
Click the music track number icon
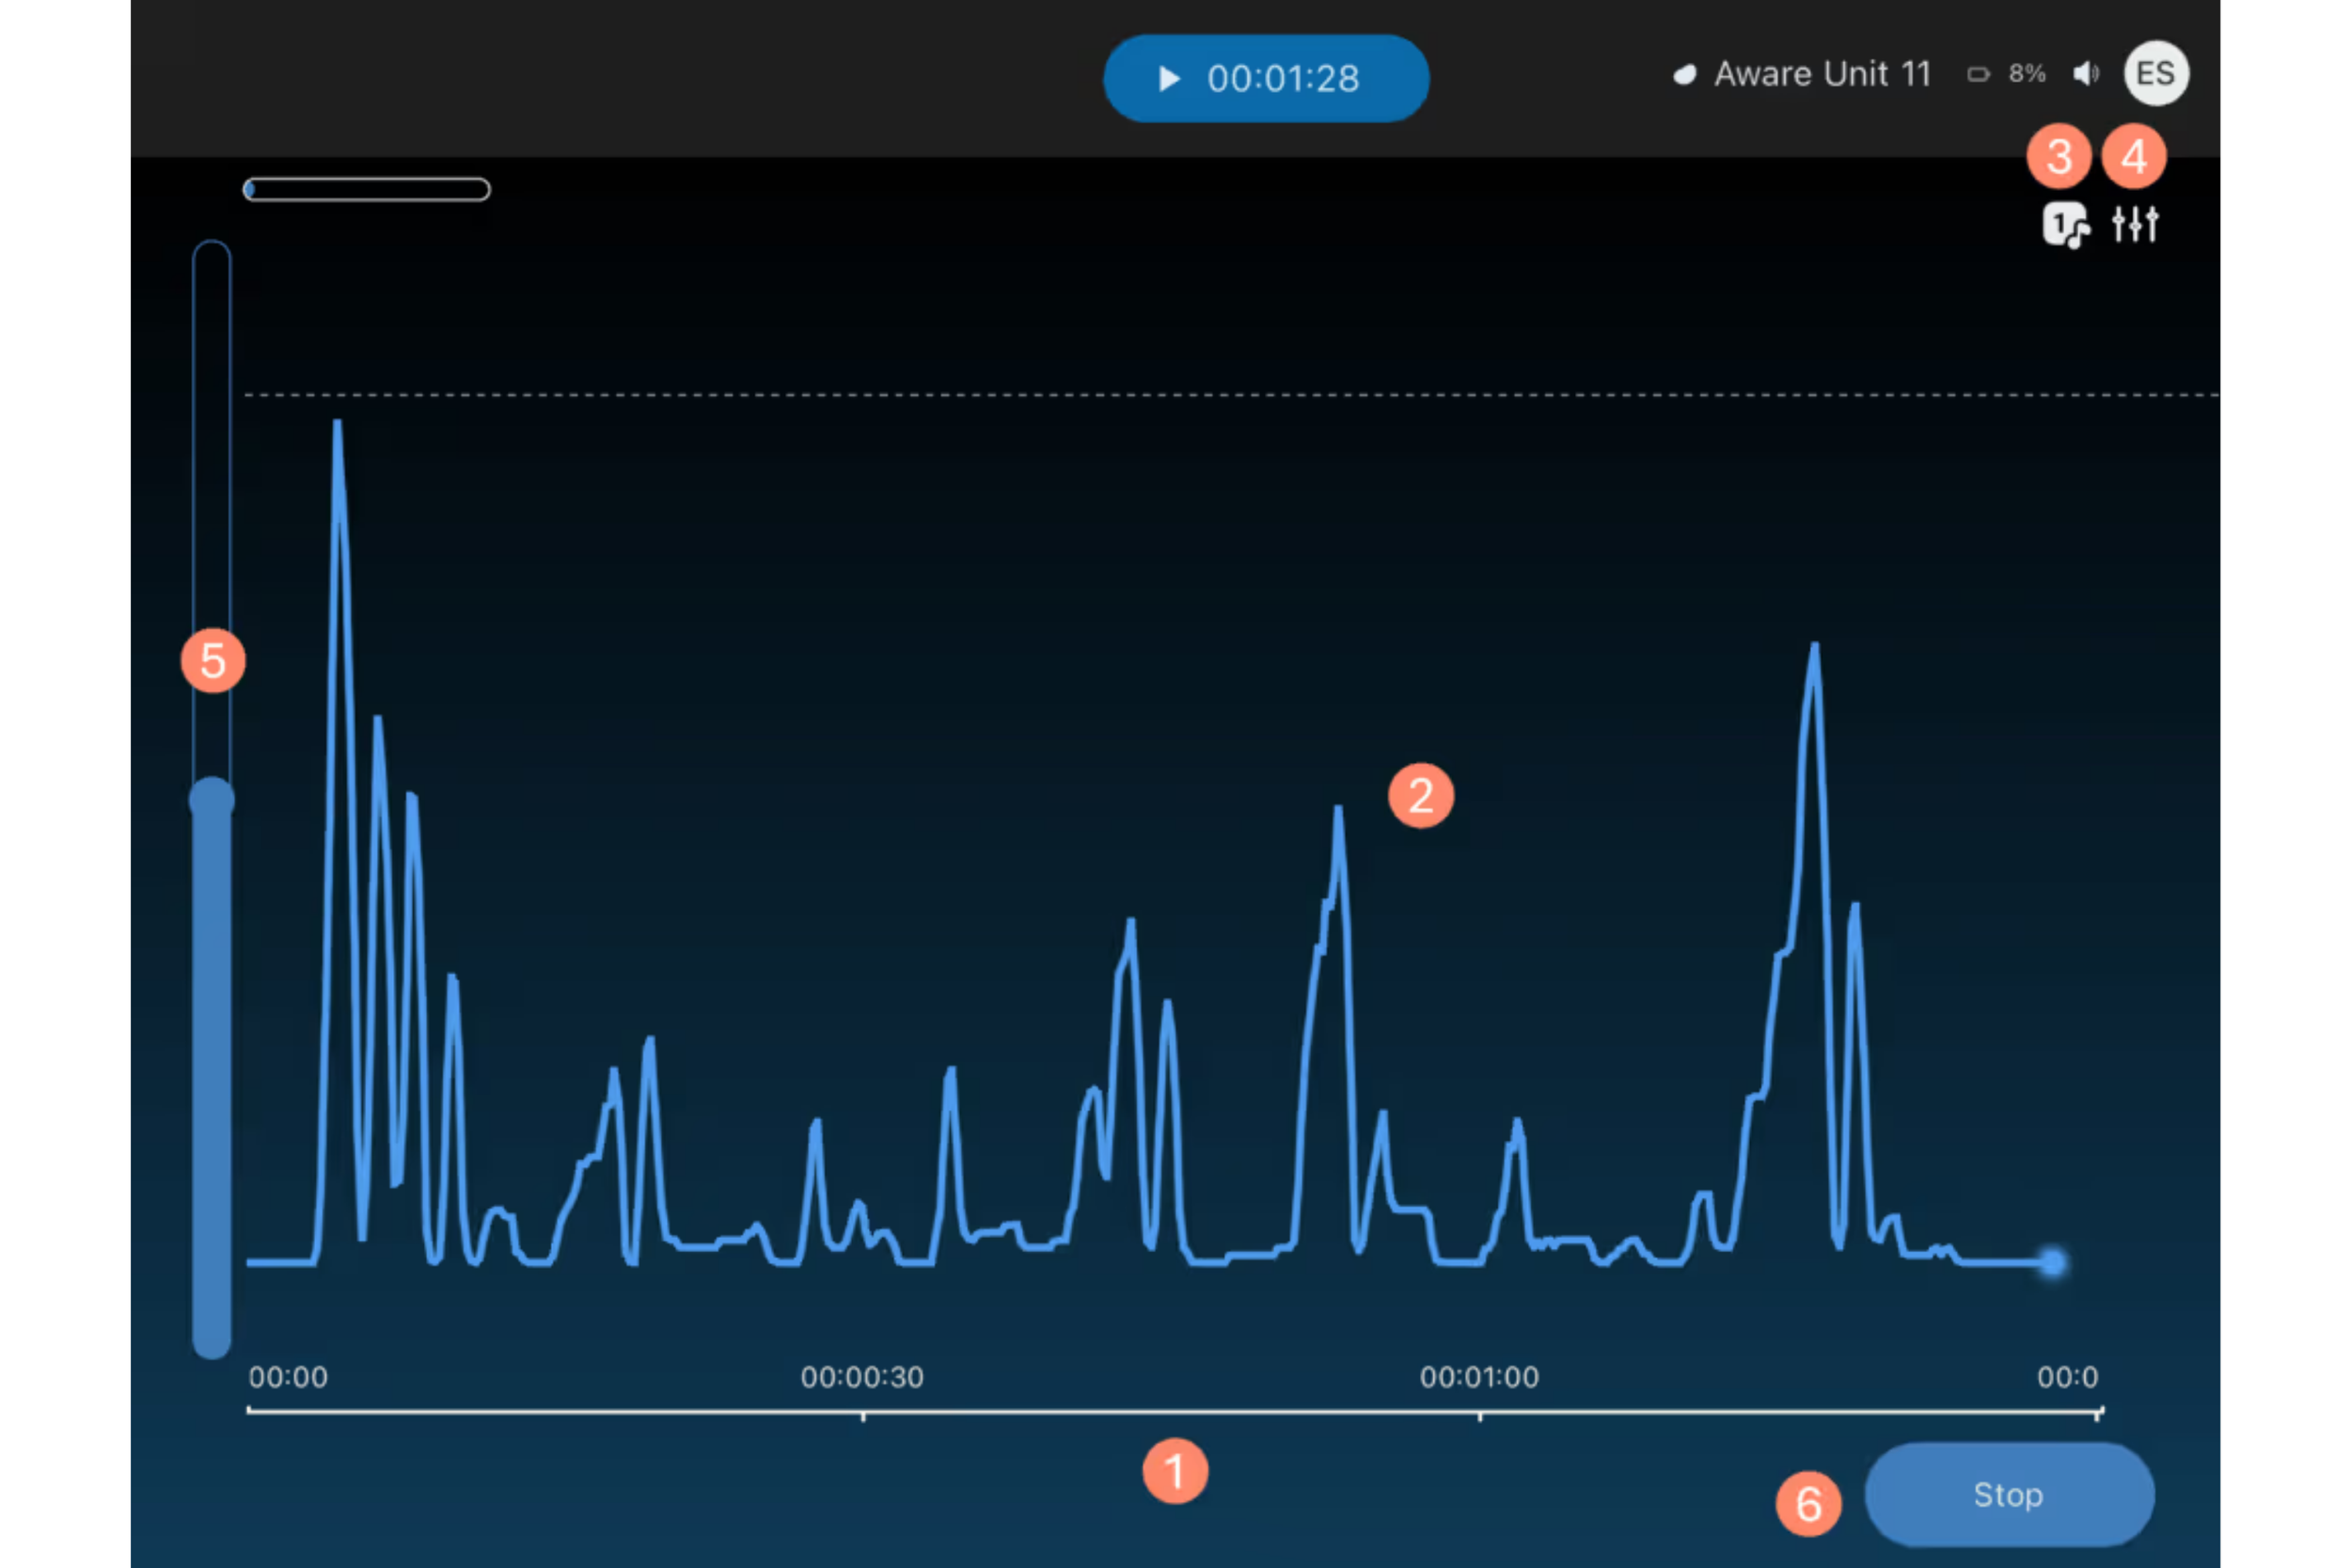pyautogui.click(x=2064, y=225)
